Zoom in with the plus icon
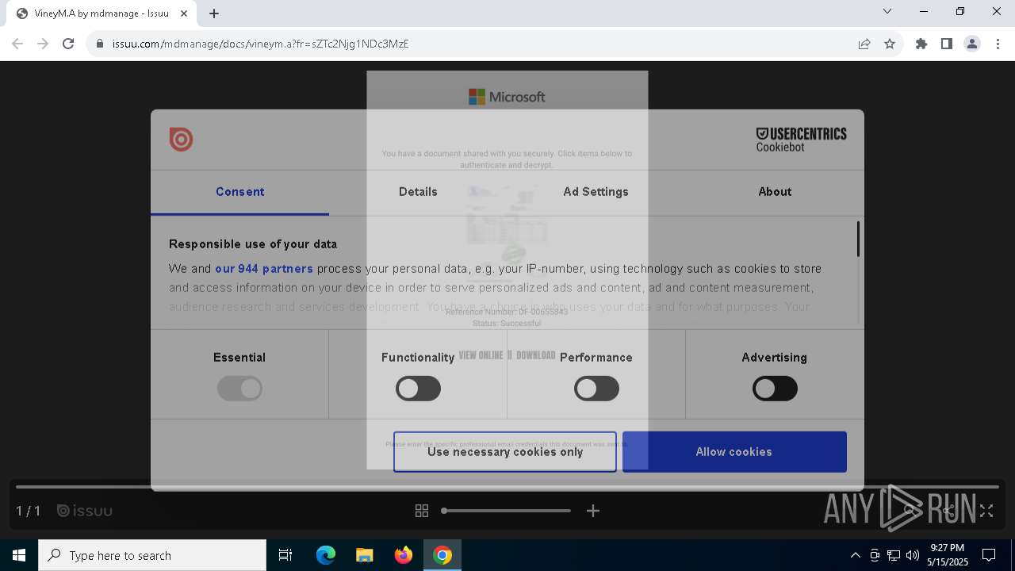Screen dimensions: 1015x571 tap(593, 511)
